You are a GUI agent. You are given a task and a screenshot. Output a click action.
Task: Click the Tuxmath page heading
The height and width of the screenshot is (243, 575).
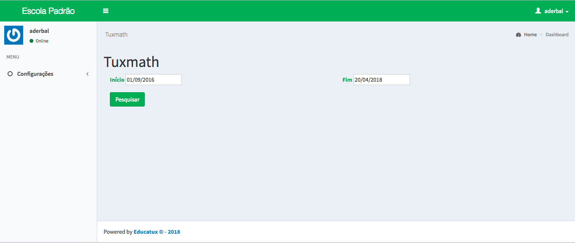click(x=131, y=62)
